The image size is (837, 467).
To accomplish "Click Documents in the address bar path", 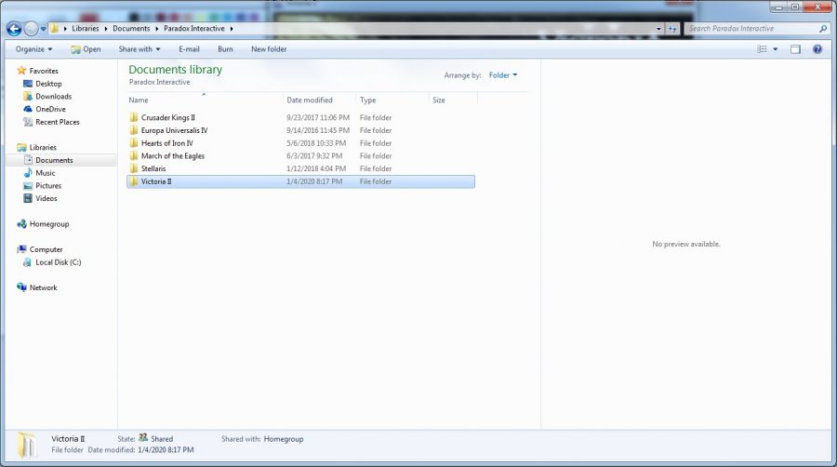I will (131, 28).
